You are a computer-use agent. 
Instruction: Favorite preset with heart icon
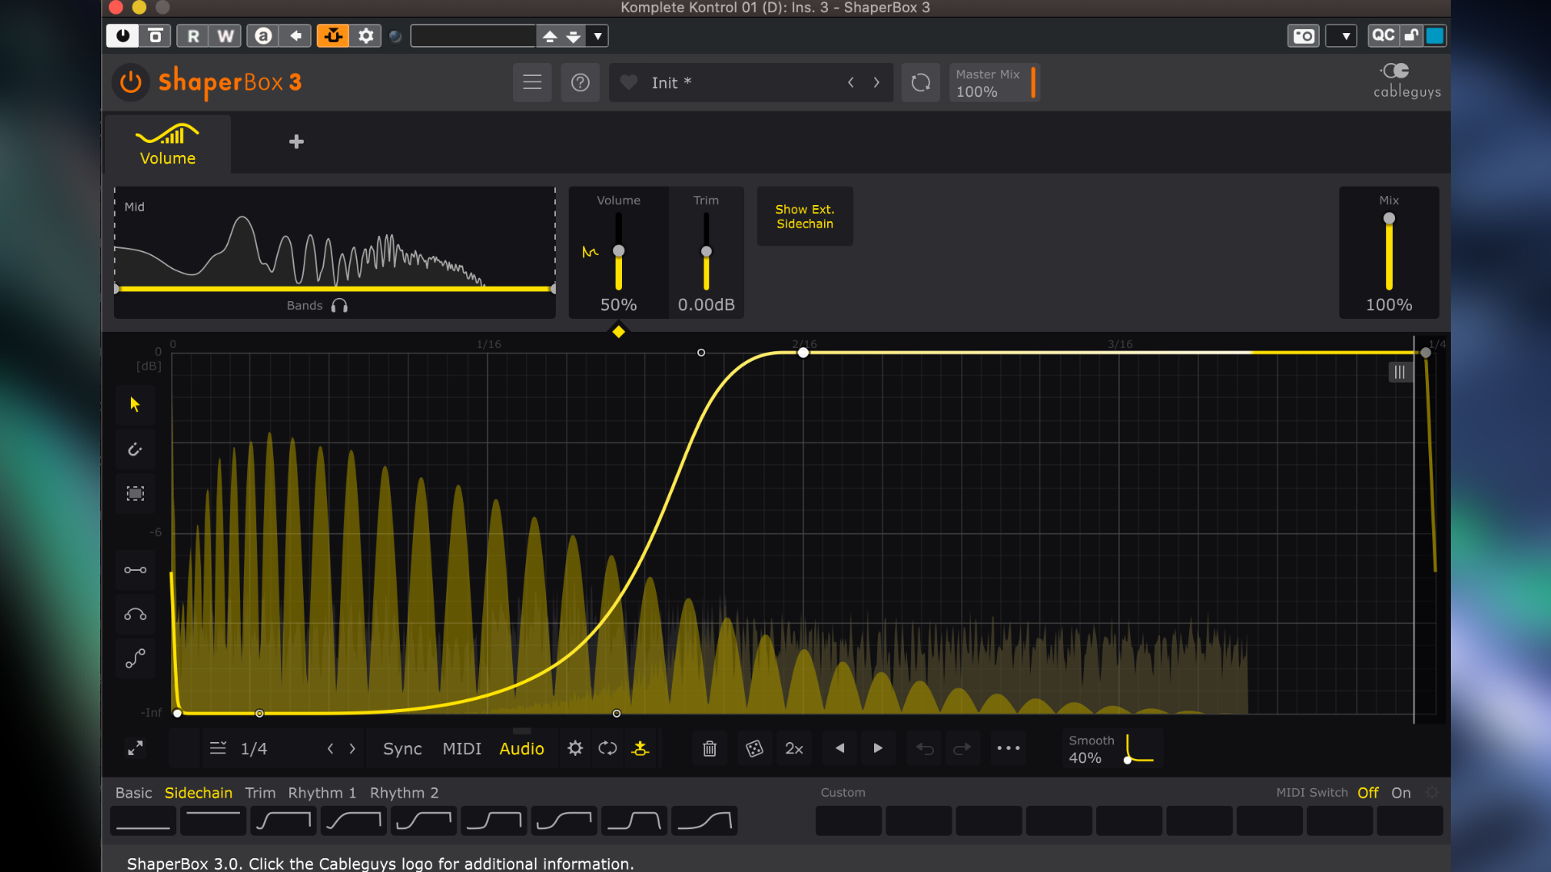[x=628, y=82]
